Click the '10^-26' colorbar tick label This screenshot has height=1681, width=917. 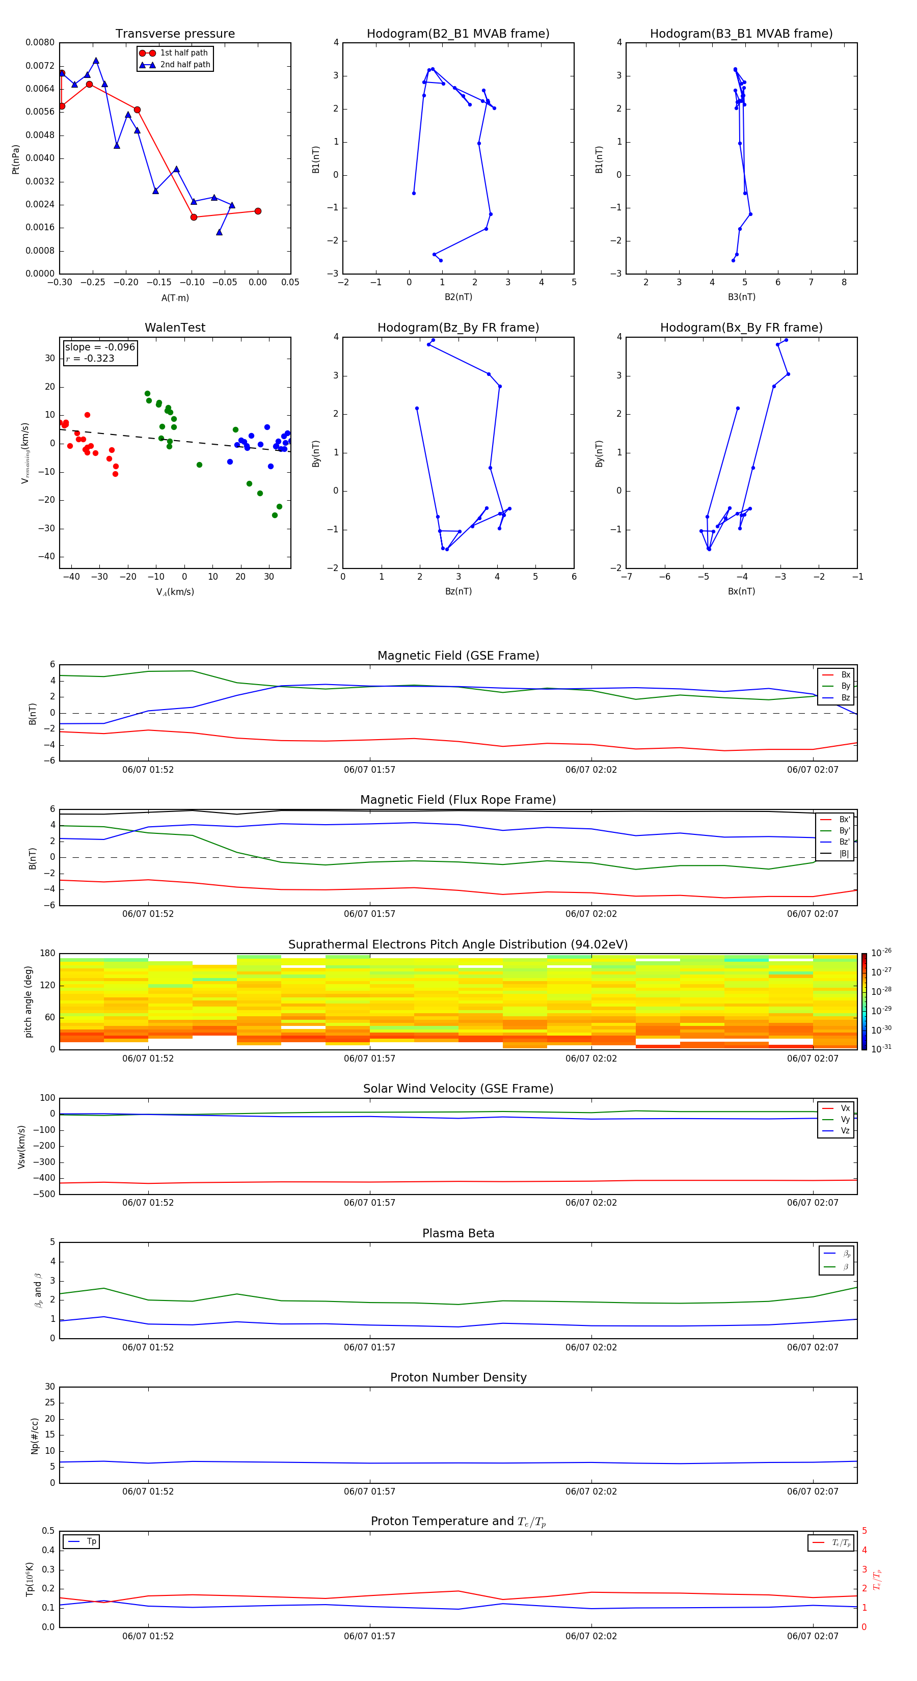pos(881,953)
